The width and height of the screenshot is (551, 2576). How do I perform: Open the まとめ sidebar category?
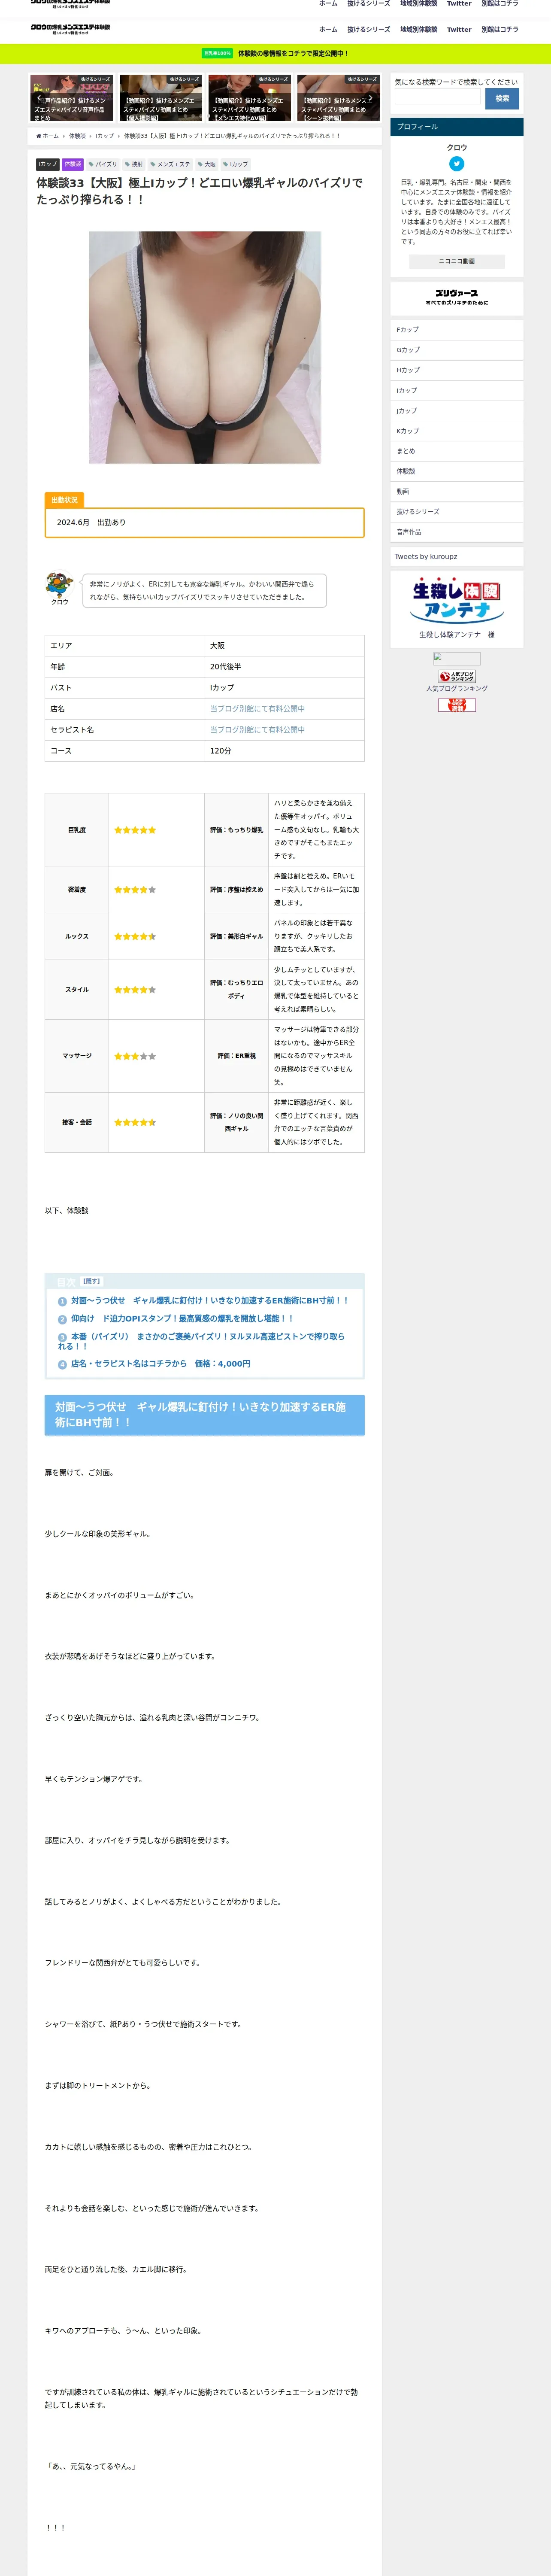(457, 451)
